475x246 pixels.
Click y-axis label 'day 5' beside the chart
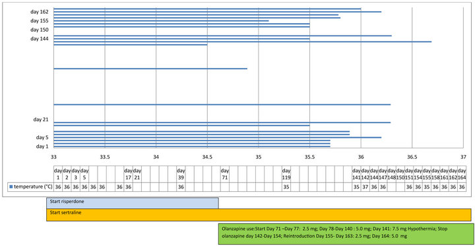pos(42,137)
